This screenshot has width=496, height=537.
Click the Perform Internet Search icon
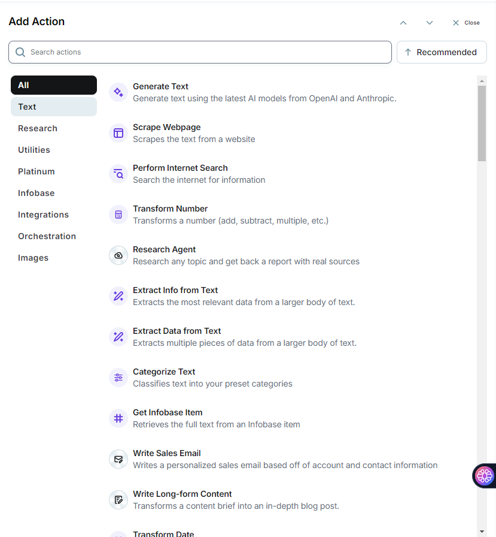click(x=118, y=174)
